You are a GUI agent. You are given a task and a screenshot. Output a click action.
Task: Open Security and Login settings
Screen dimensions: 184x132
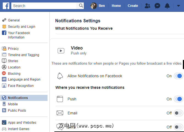22,27
